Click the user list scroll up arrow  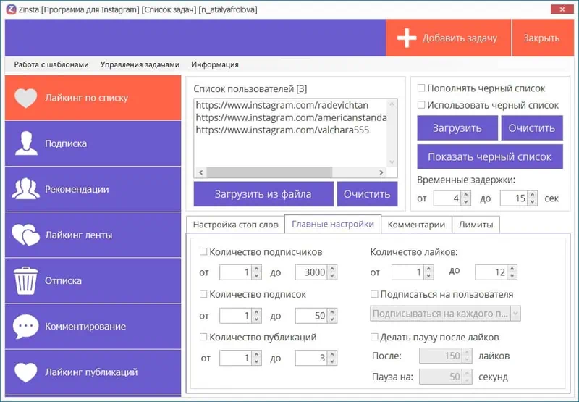point(392,104)
